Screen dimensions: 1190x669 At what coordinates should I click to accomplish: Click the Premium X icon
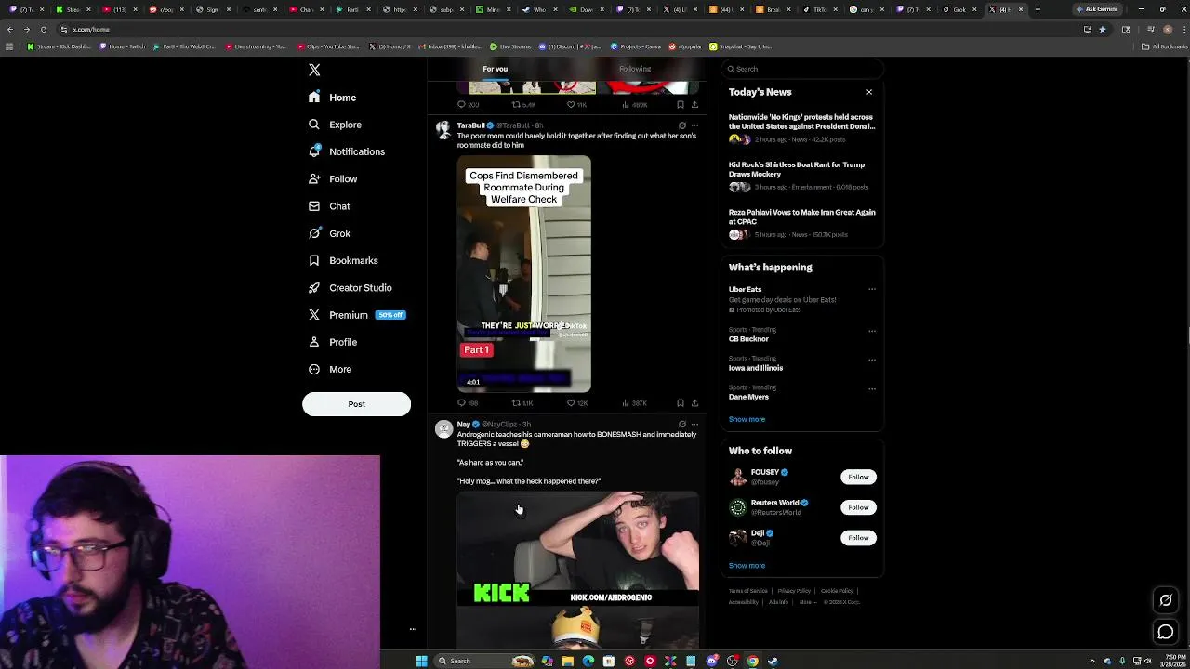314,315
